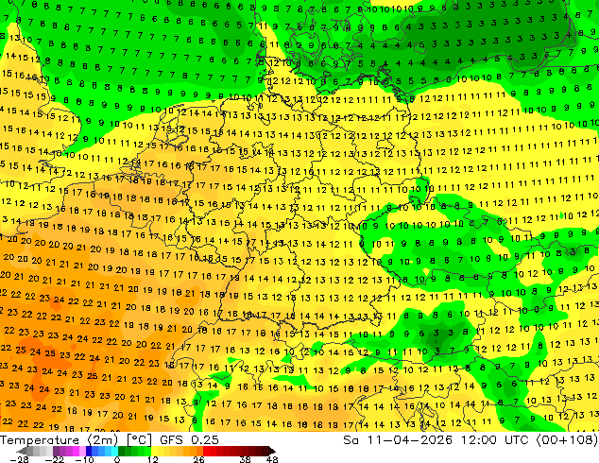This screenshot has width=599, height=463.
Task: Click the "-10" legend value
Action: pos(84,459)
